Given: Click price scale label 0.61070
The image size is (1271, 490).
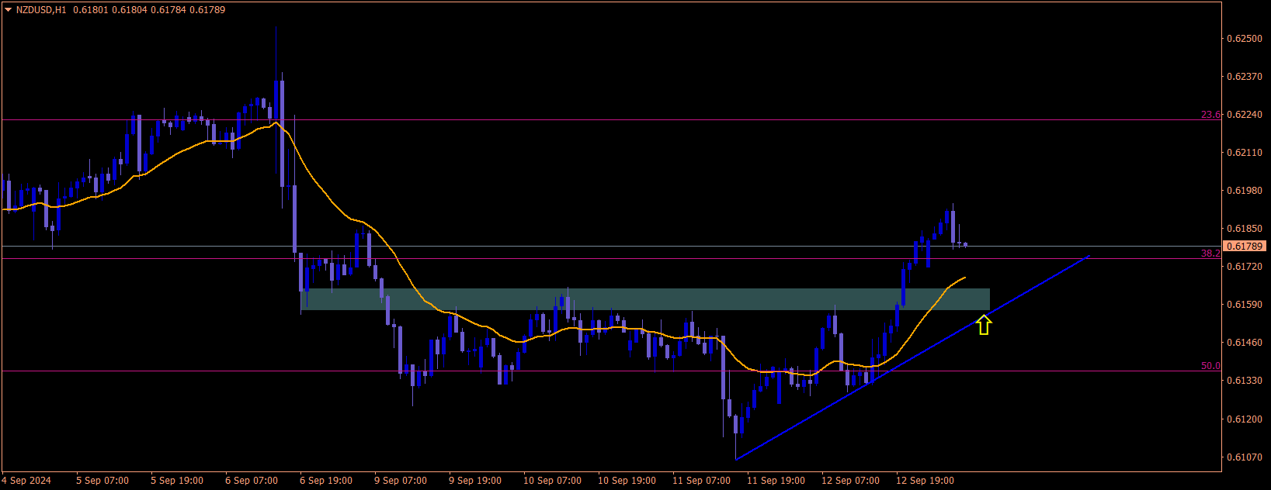Looking at the screenshot, I should [1245, 457].
